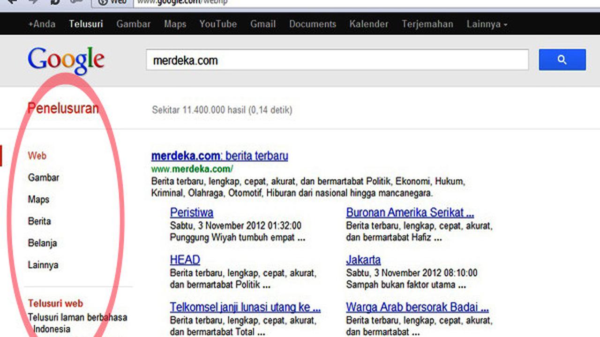Viewport: 600px width, 337px height.
Task: Open the HEAD sitelink
Action: tap(185, 260)
